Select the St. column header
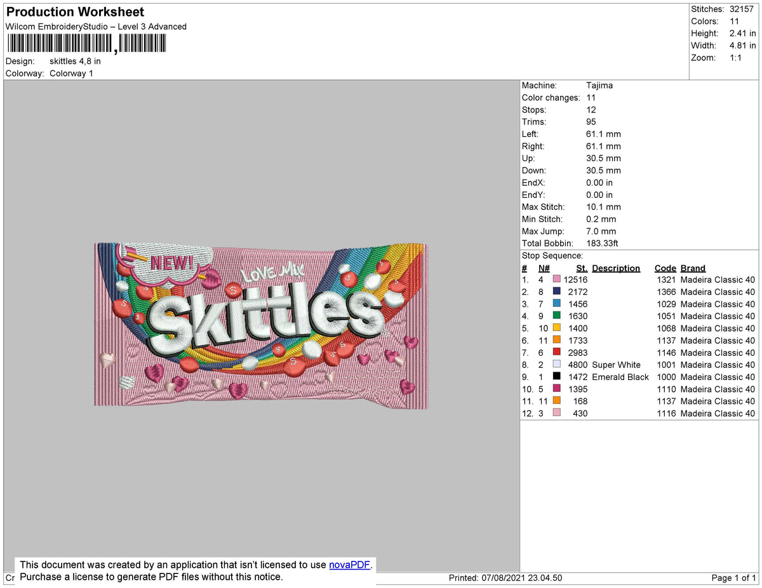The image size is (762, 588). pos(582,268)
